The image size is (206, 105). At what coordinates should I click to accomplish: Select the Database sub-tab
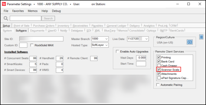click(77, 31)
